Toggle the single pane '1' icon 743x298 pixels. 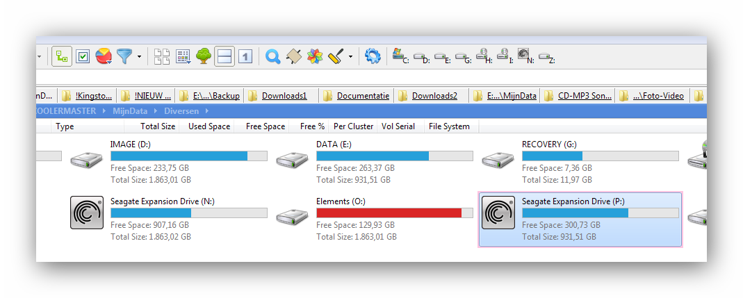click(245, 57)
